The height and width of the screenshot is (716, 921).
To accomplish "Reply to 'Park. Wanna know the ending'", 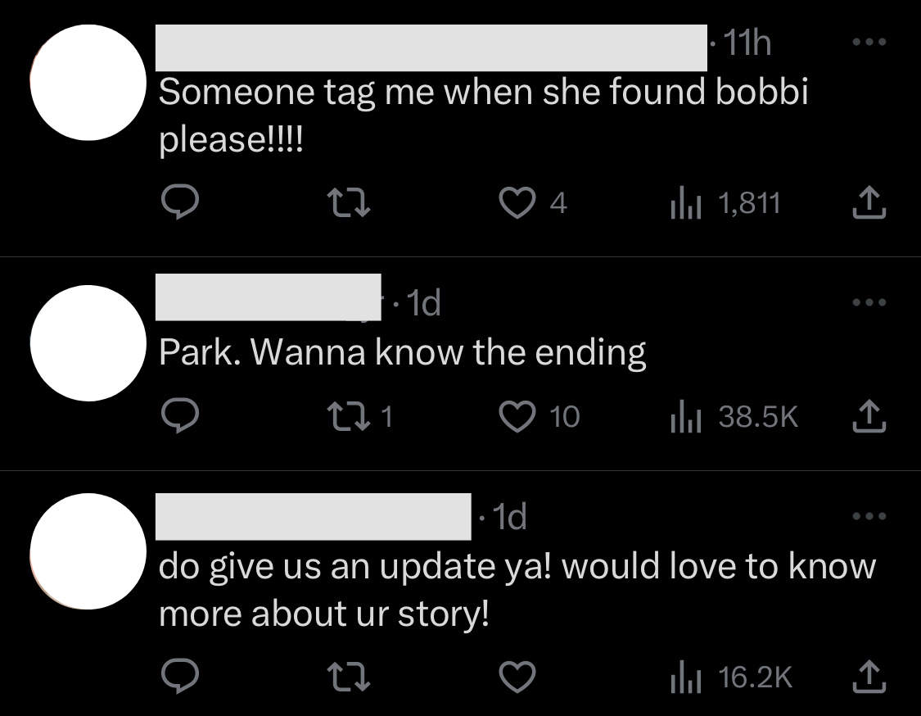I will click(180, 415).
